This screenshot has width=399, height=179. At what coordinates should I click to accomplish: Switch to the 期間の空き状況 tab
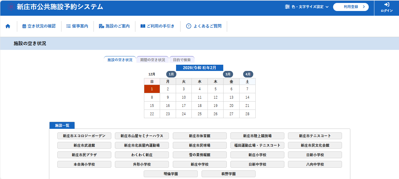(153, 60)
